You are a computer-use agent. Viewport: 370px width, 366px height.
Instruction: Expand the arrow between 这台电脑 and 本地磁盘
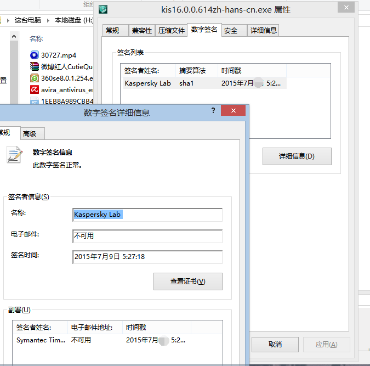click(48, 20)
